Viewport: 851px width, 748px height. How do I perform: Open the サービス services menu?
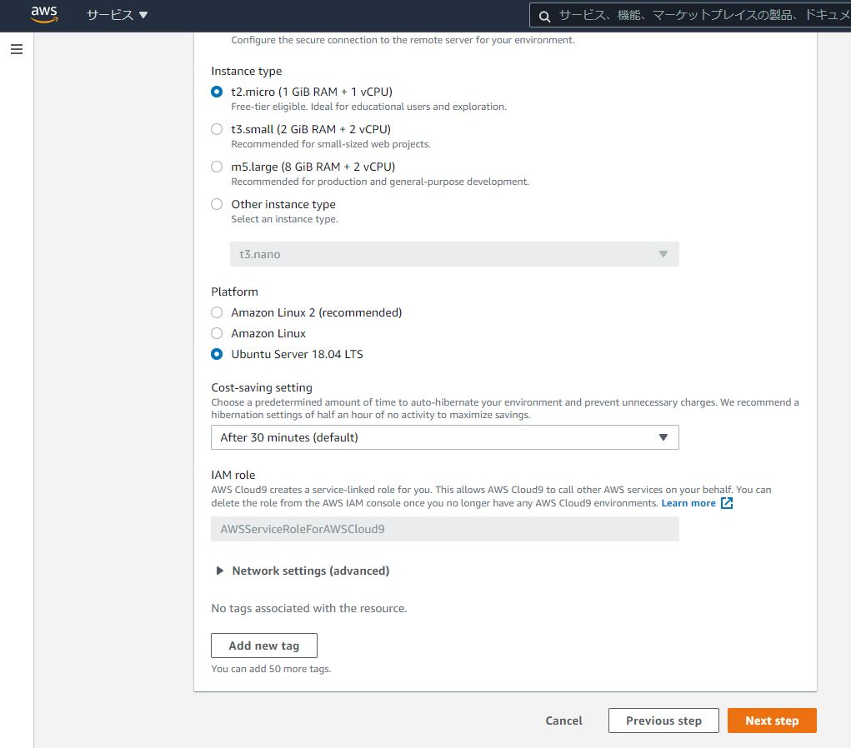point(117,15)
